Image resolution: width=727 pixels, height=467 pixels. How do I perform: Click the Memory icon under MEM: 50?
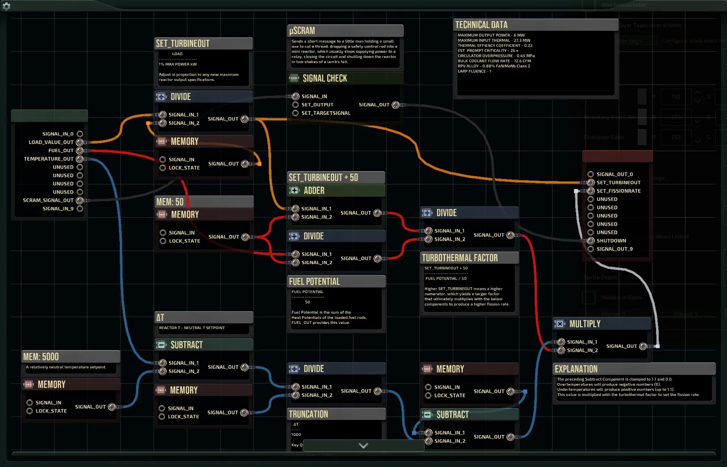click(x=162, y=215)
